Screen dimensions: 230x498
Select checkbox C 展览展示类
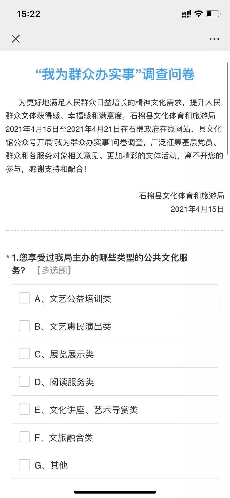115,354
